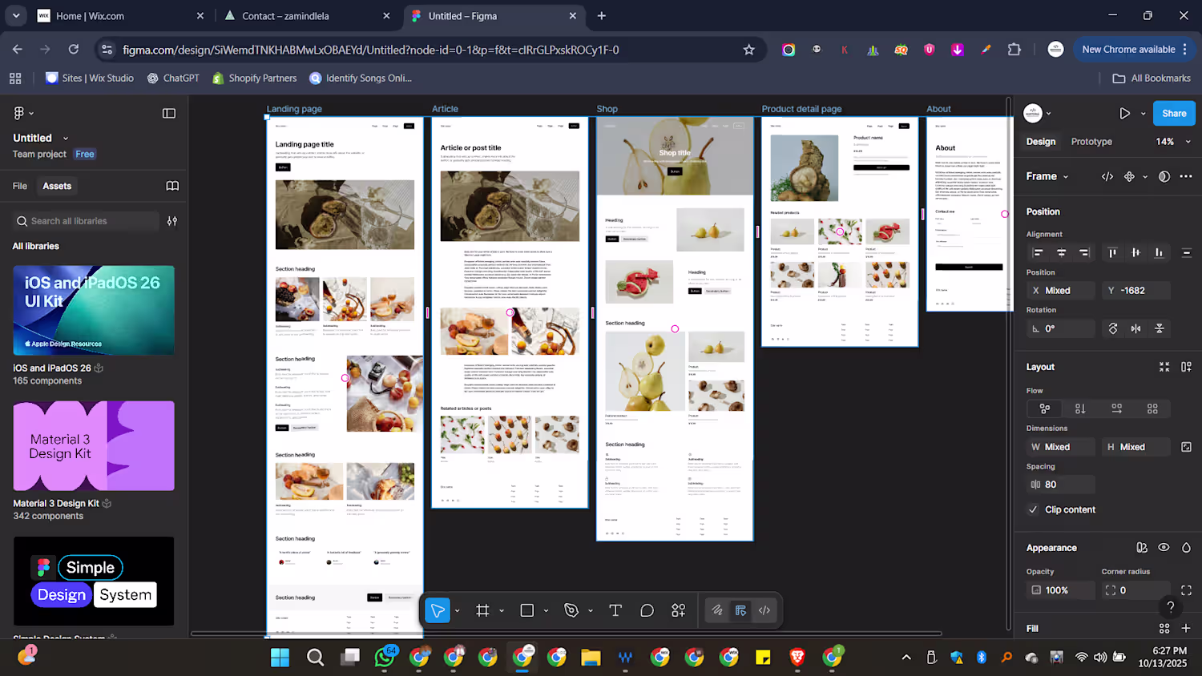Open the blend mode droplet icon
The image size is (1202, 676).
pos(1186,548)
